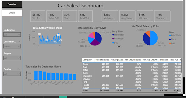The width and height of the screenshot is (186, 98).
Task: Select the $614K Ytd Total card
Action: [38, 16]
